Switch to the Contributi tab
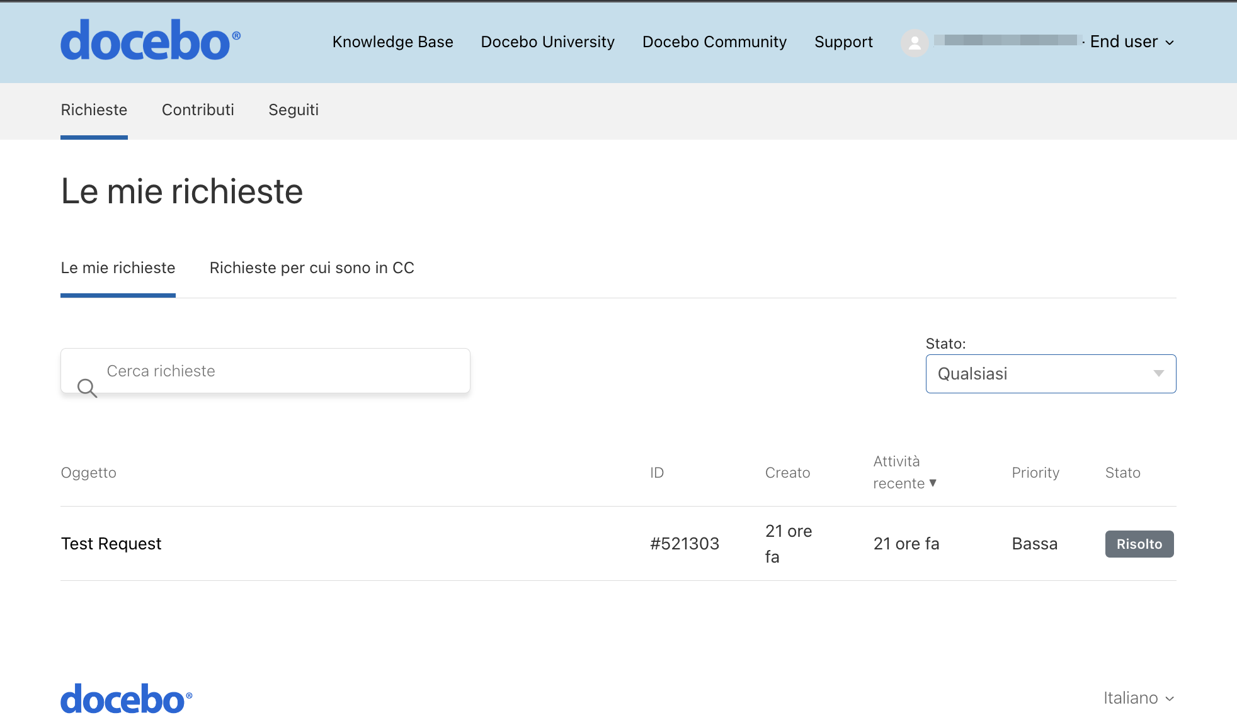This screenshot has width=1237, height=725. (198, 110)
